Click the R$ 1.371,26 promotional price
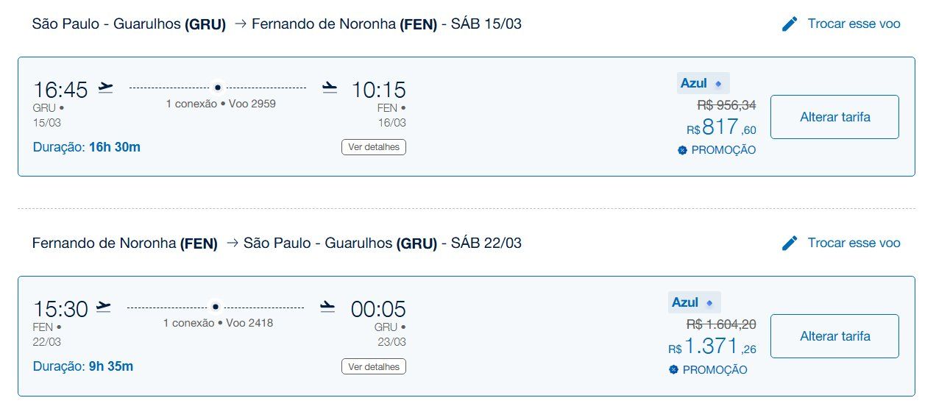Viewport: 936px width, 409px height. 712,347
